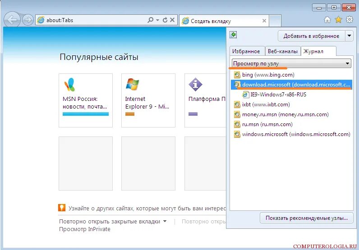Refresh the page with the reload icon
Image resolution: width=359 pixels, height=250 pixels.
(x=165, y=20)
